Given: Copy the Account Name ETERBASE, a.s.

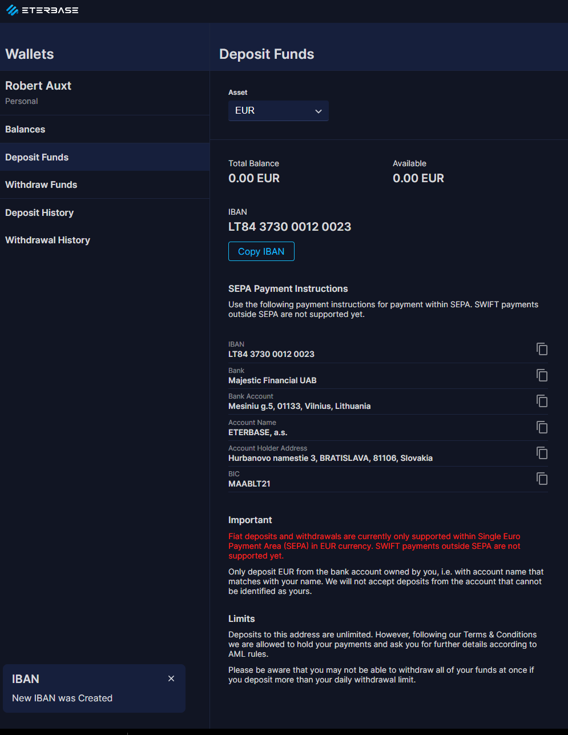Looking at the screenshot, I should (x=542, y=427).
